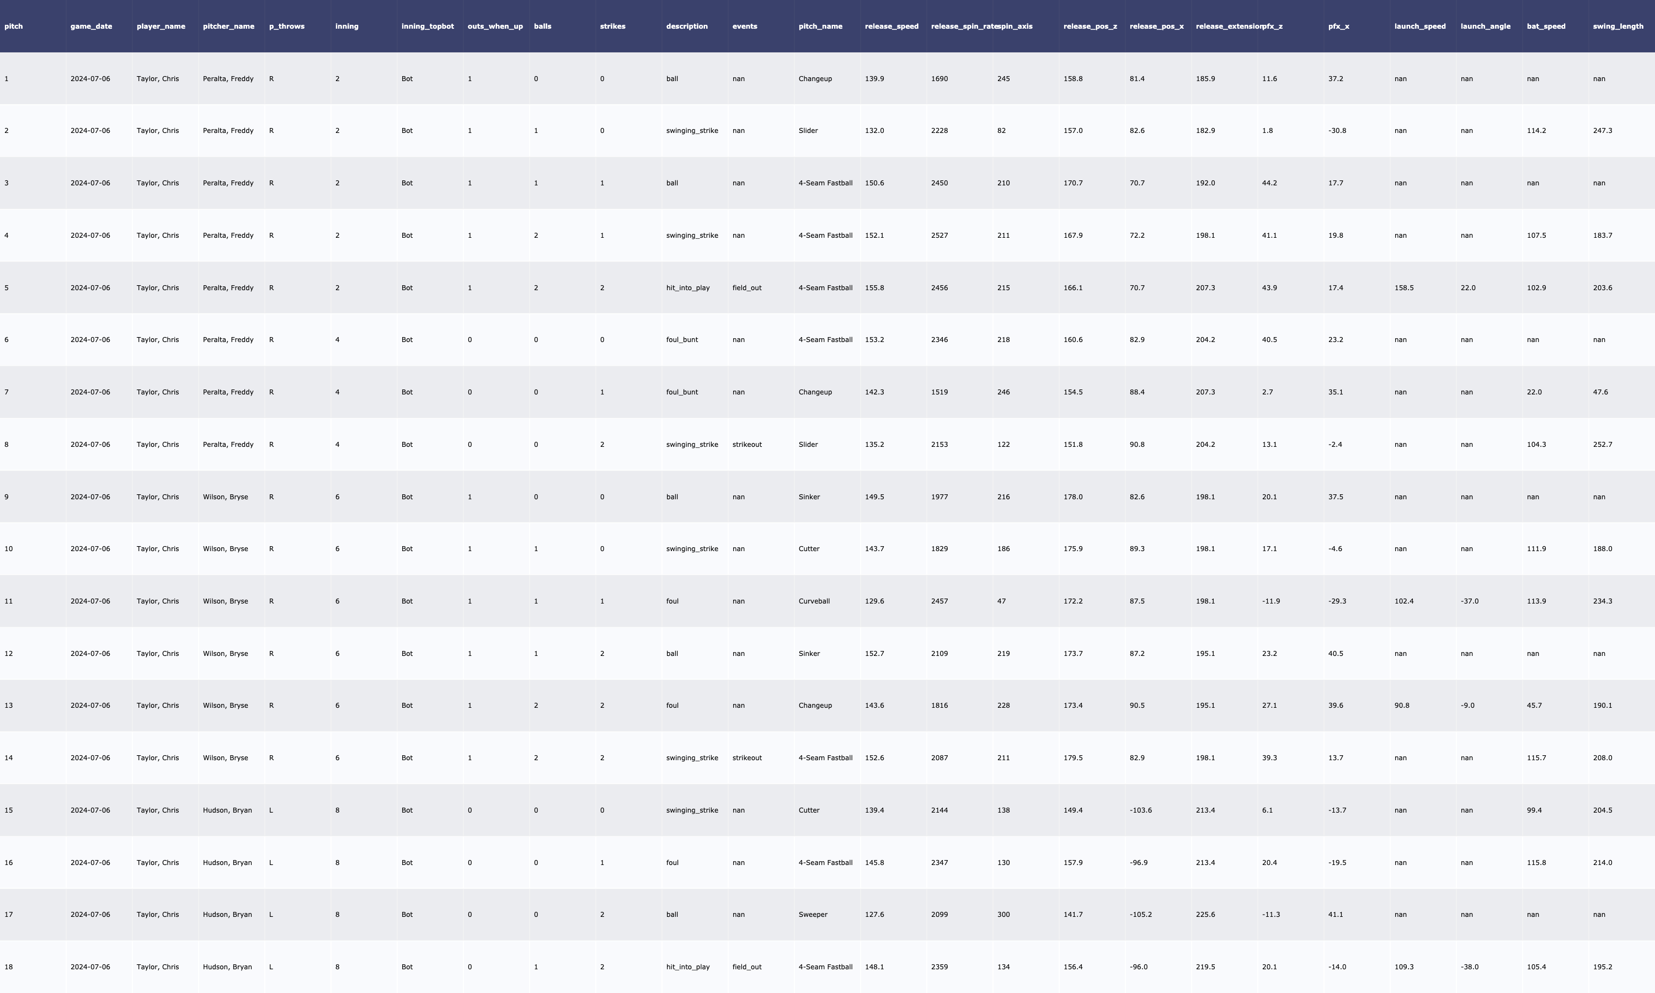Select release speed value 155.8
This screenshot has height=993, width=1655.
[x=874, y=288]
